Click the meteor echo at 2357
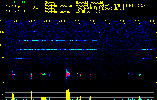This screenshot has height=100, width=157. point(110,75)
